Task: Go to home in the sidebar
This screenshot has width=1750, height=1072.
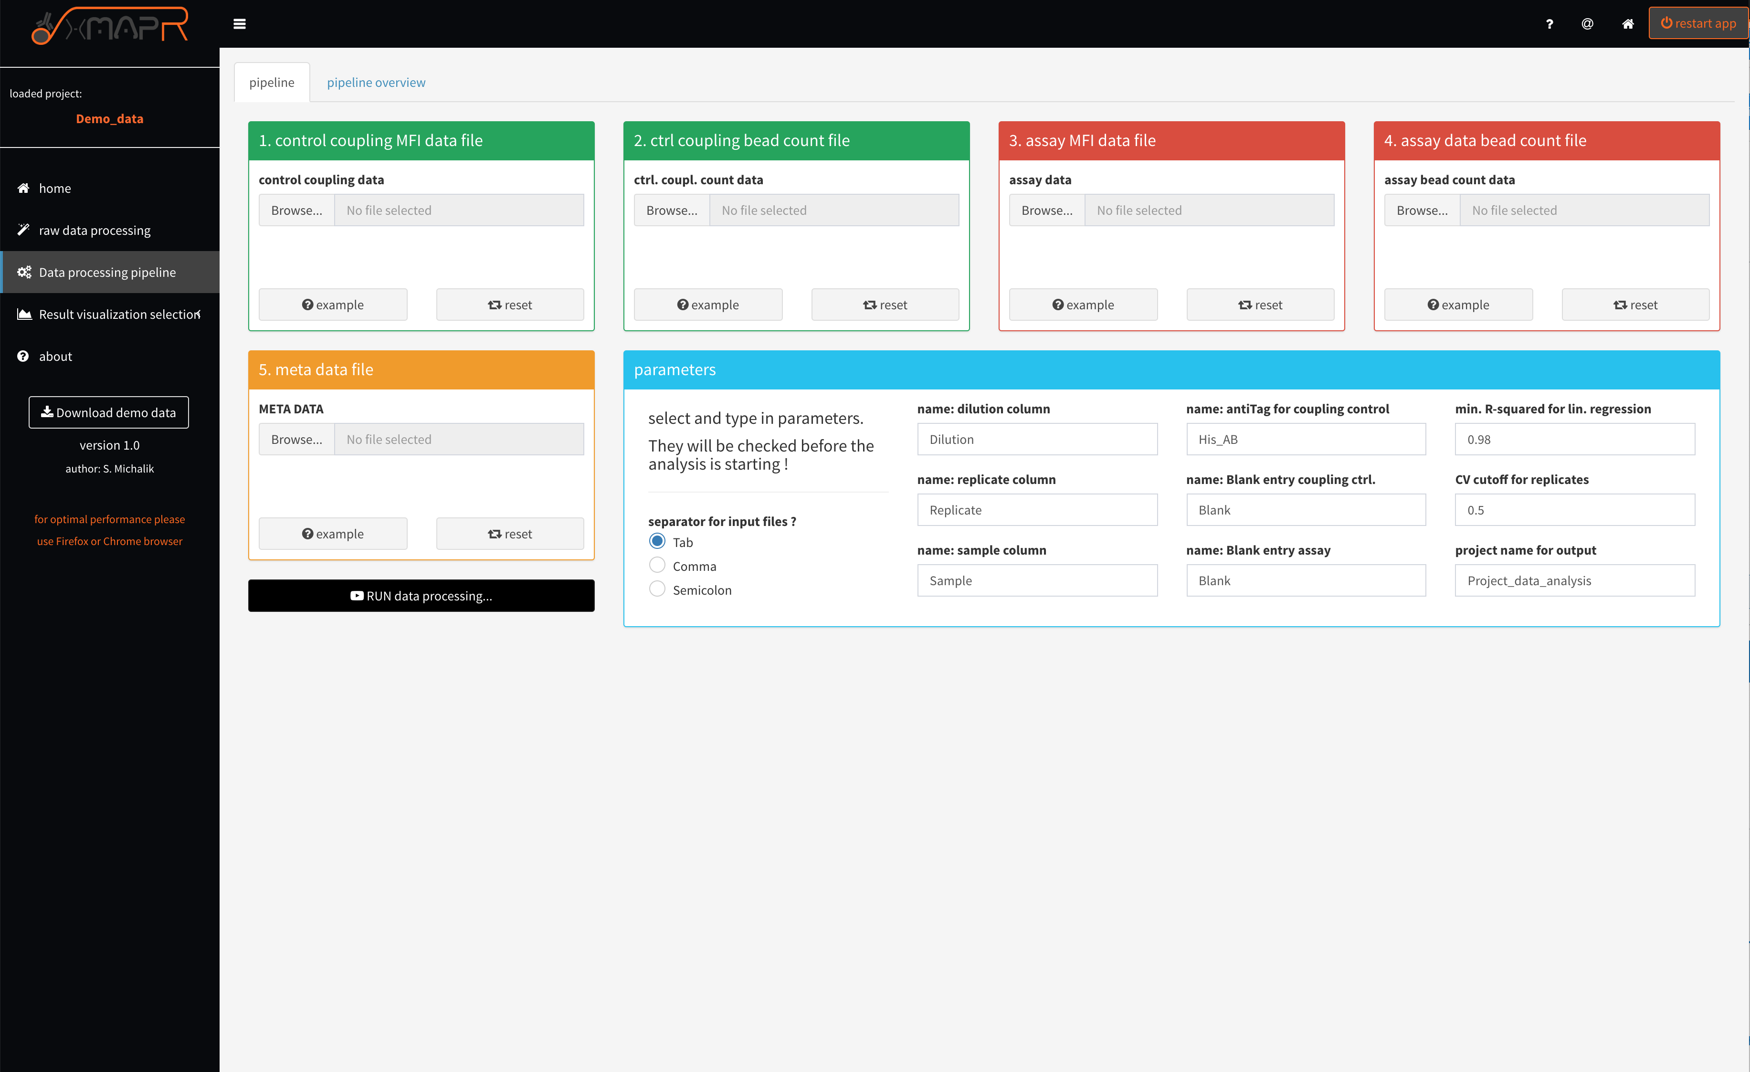Action: tap(55, 188)
